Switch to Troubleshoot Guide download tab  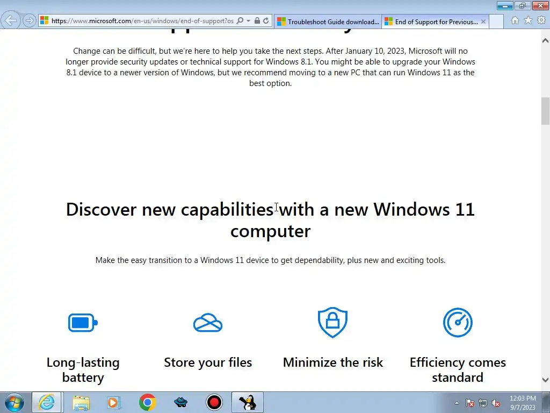328,22
